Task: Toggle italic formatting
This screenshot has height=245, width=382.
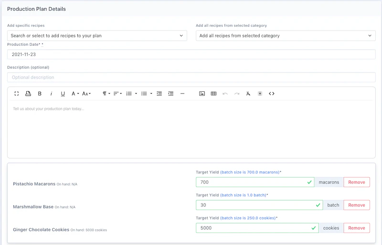Action: pyautogui.click(x=51, y=94)
